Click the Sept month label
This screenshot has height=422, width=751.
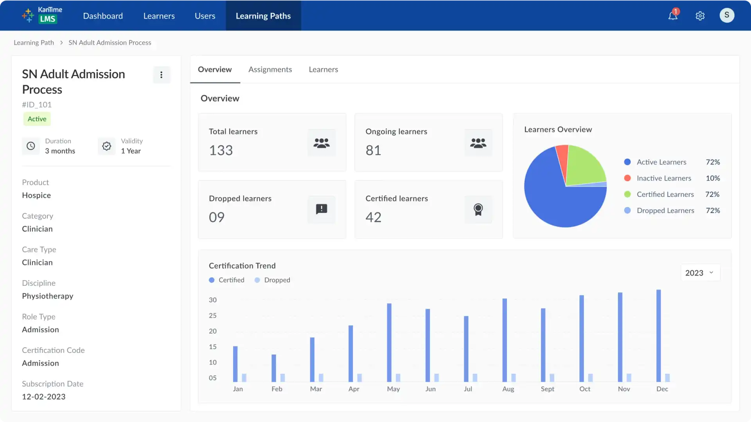[548, 389]
